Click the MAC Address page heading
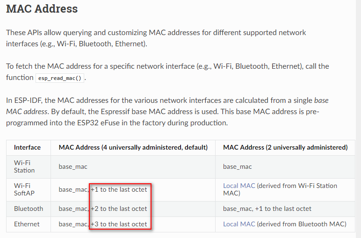 (x=42, y=9)
